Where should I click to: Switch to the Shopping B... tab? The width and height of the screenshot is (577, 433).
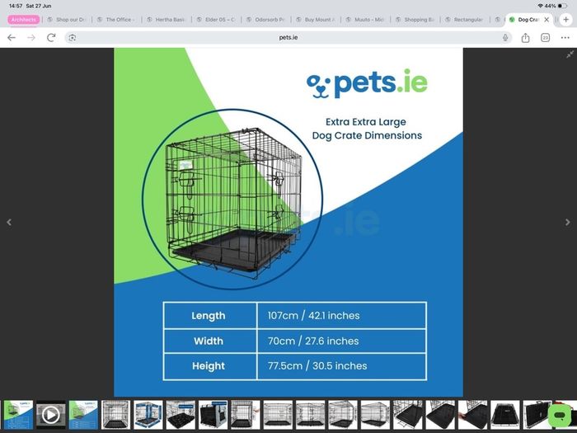click(415, 20)
